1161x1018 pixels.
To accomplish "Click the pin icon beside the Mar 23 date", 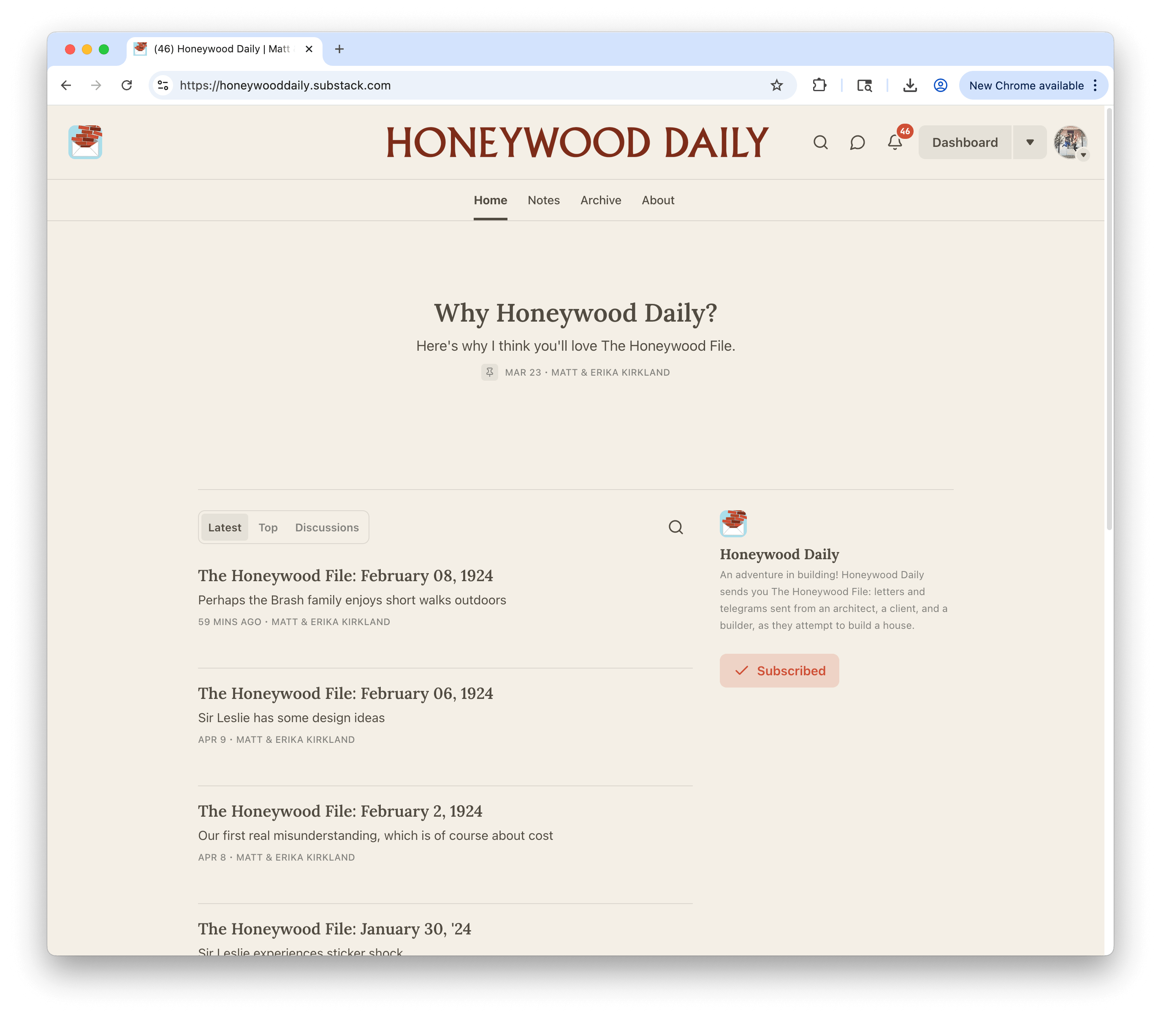I will pos(490,372).
